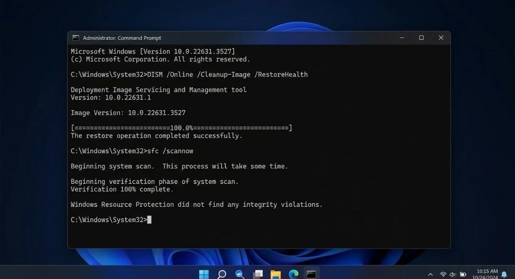Click the blinking cursor at C:\Windows\System32> prompt

(149, 220)
